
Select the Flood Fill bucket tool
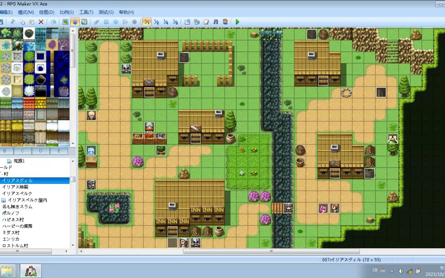(125, 22)
